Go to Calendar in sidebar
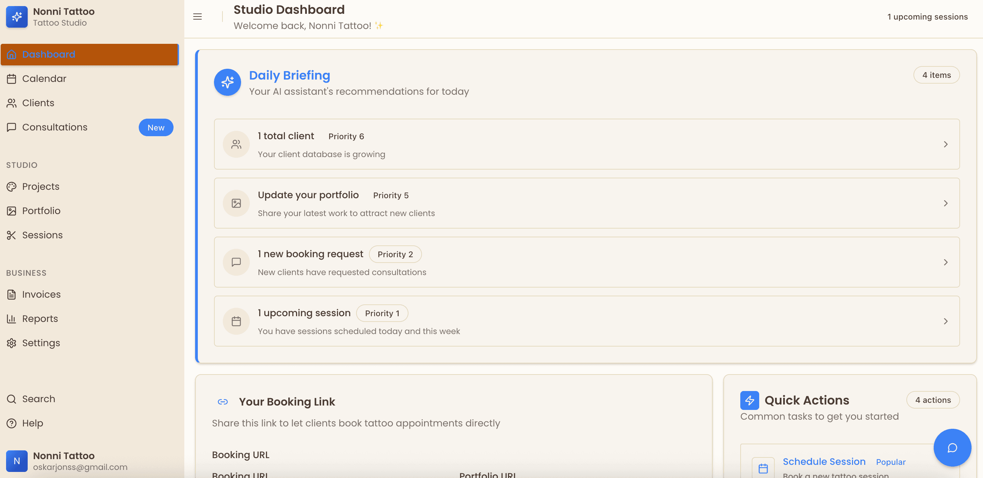The image size is (983, 478). 44,79
